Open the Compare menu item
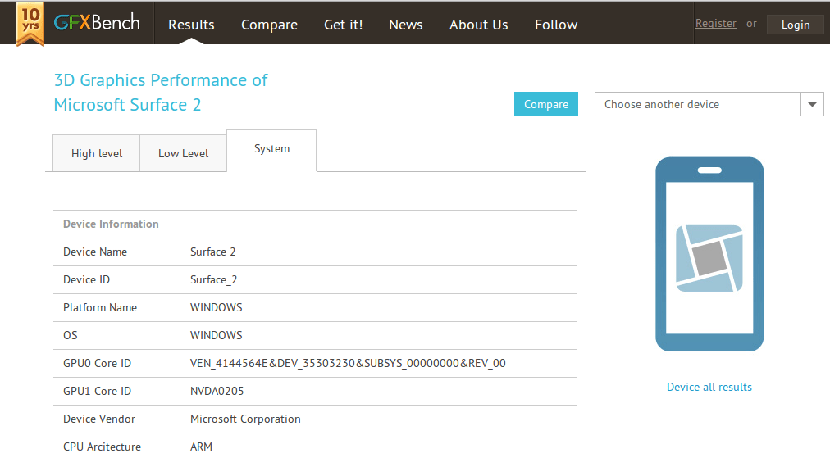 click(x=269, y=25)
